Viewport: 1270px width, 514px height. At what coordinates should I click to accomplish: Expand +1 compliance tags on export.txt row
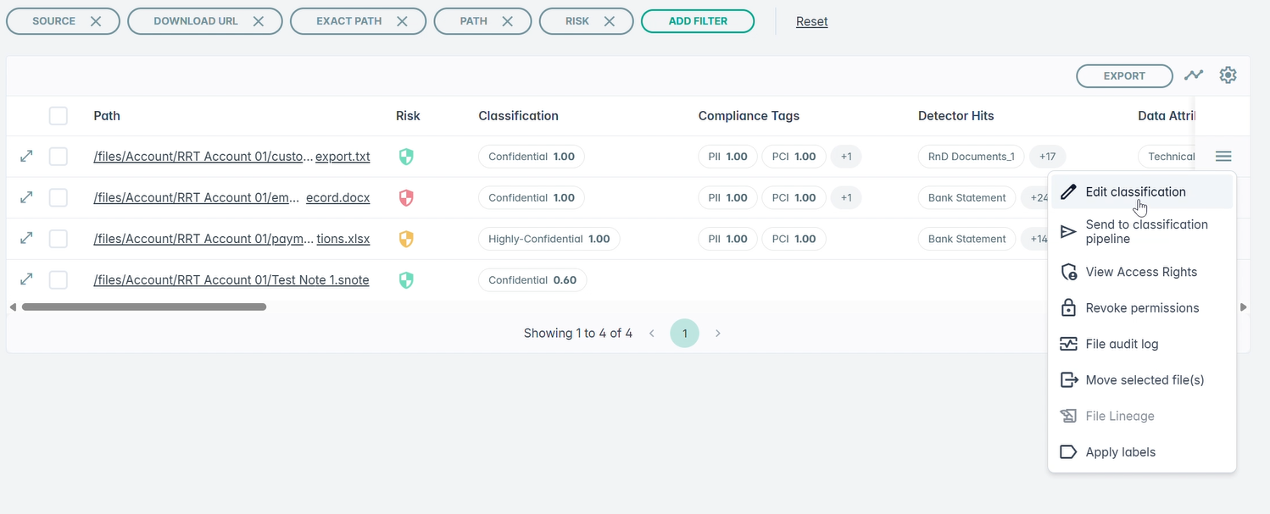[x=846, y=157]
